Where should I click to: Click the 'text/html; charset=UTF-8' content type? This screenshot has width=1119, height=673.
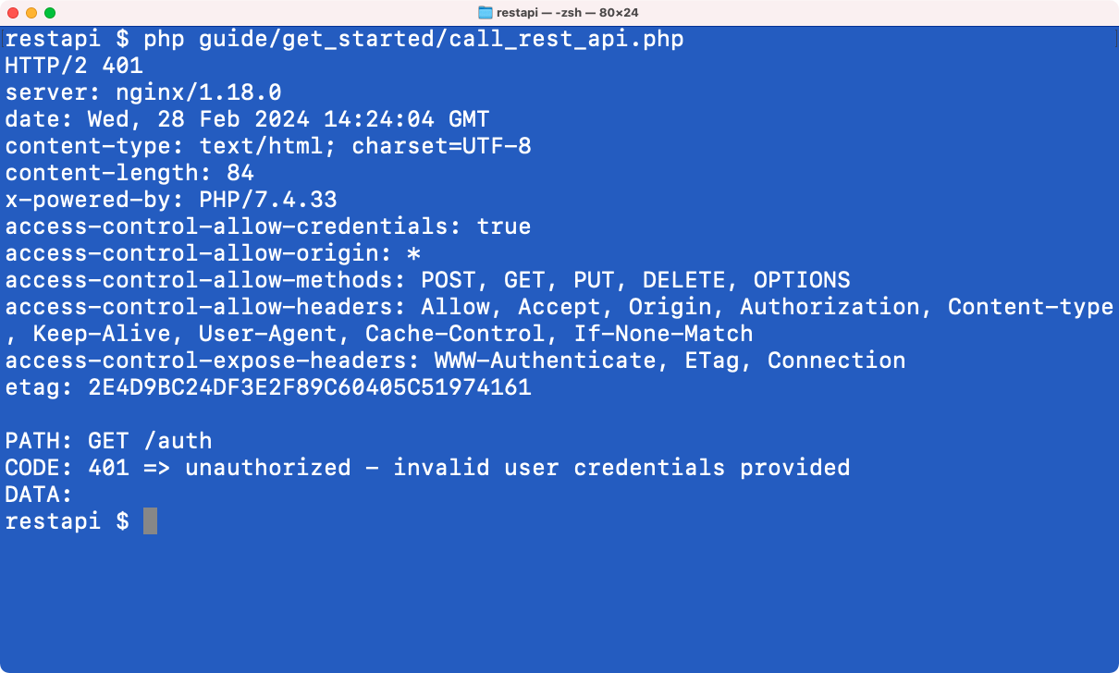tap(365, 147)
